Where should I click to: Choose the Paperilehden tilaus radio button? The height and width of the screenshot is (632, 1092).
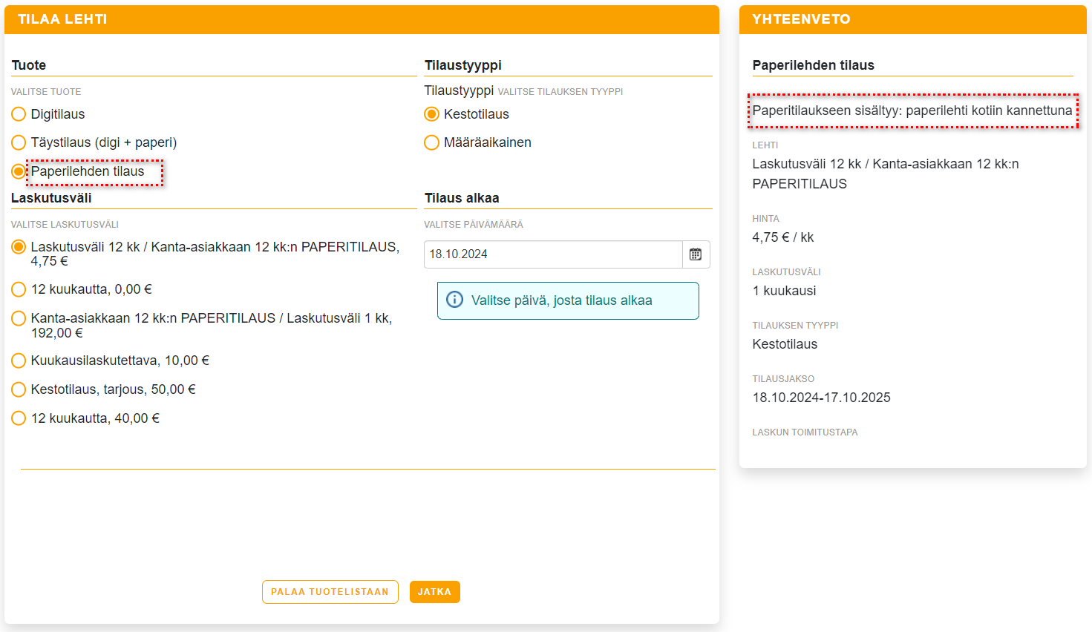coord(19,171)
